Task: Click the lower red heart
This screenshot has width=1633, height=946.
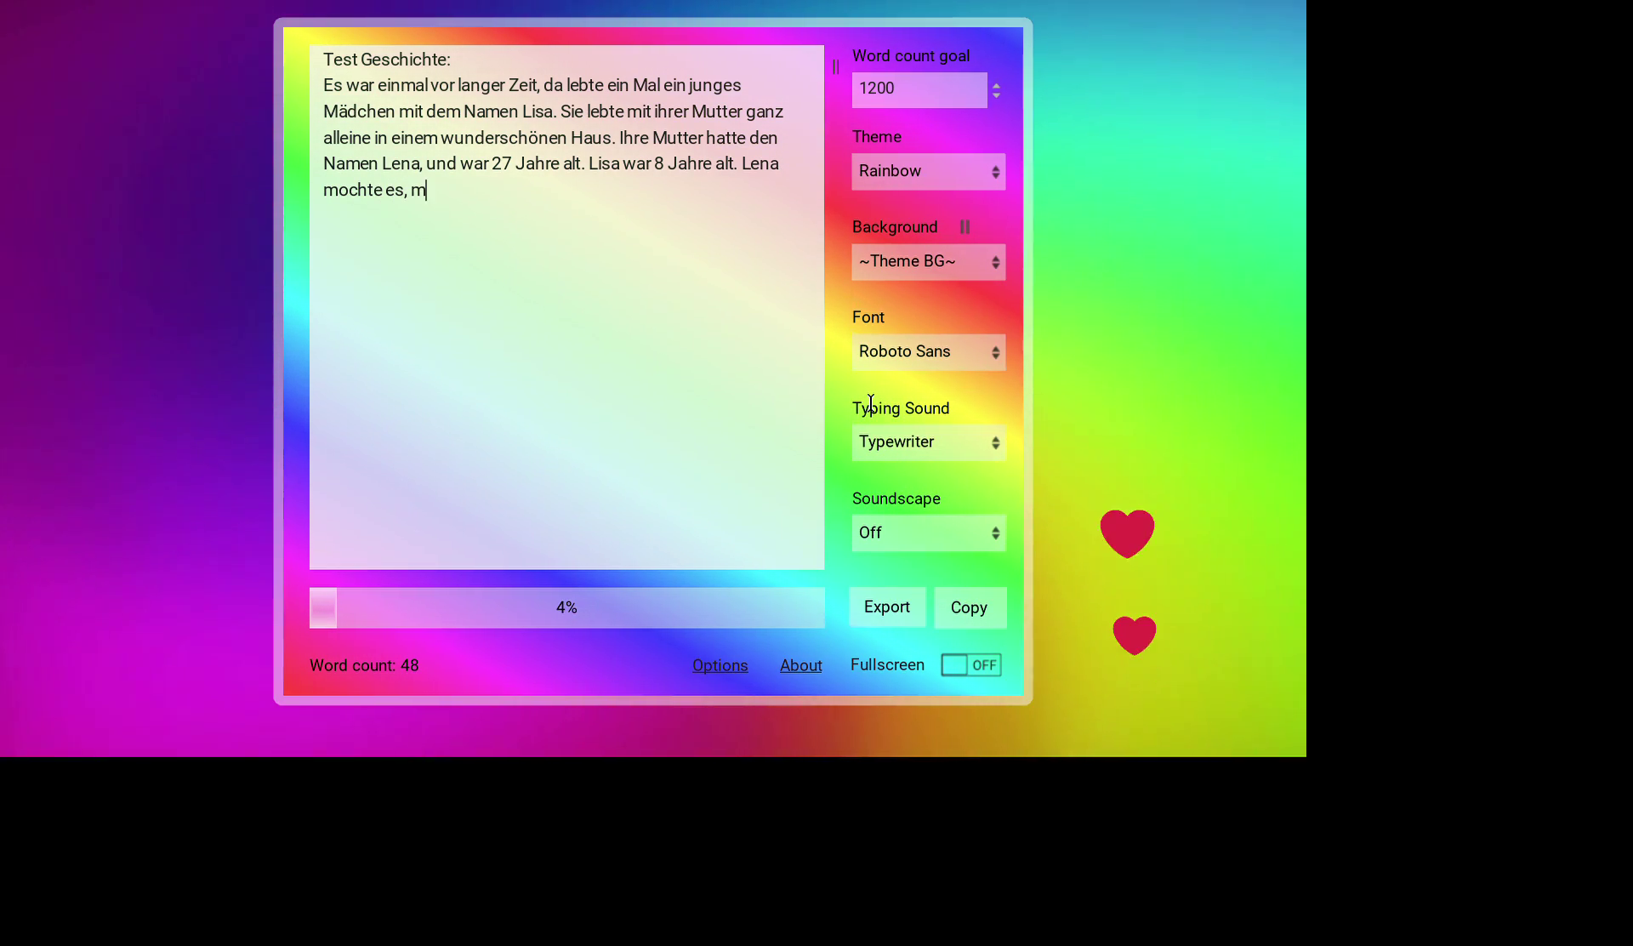Action: [1135, 635]
